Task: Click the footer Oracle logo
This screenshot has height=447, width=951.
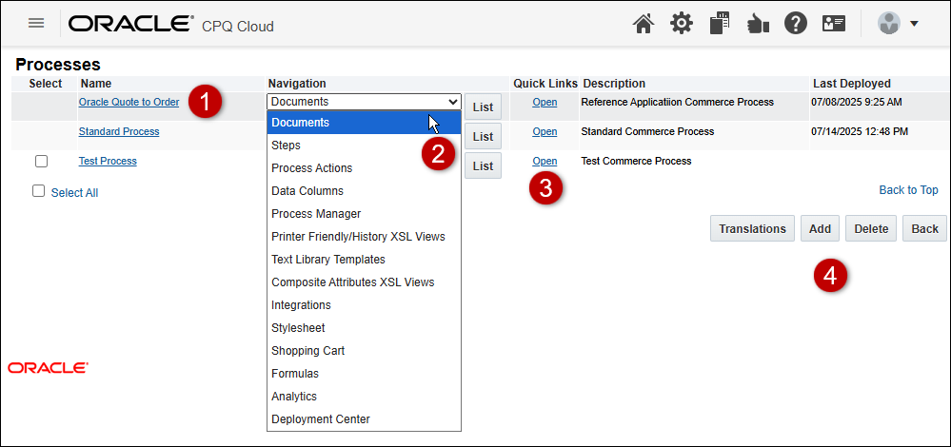Action: (x=48, y=368)
